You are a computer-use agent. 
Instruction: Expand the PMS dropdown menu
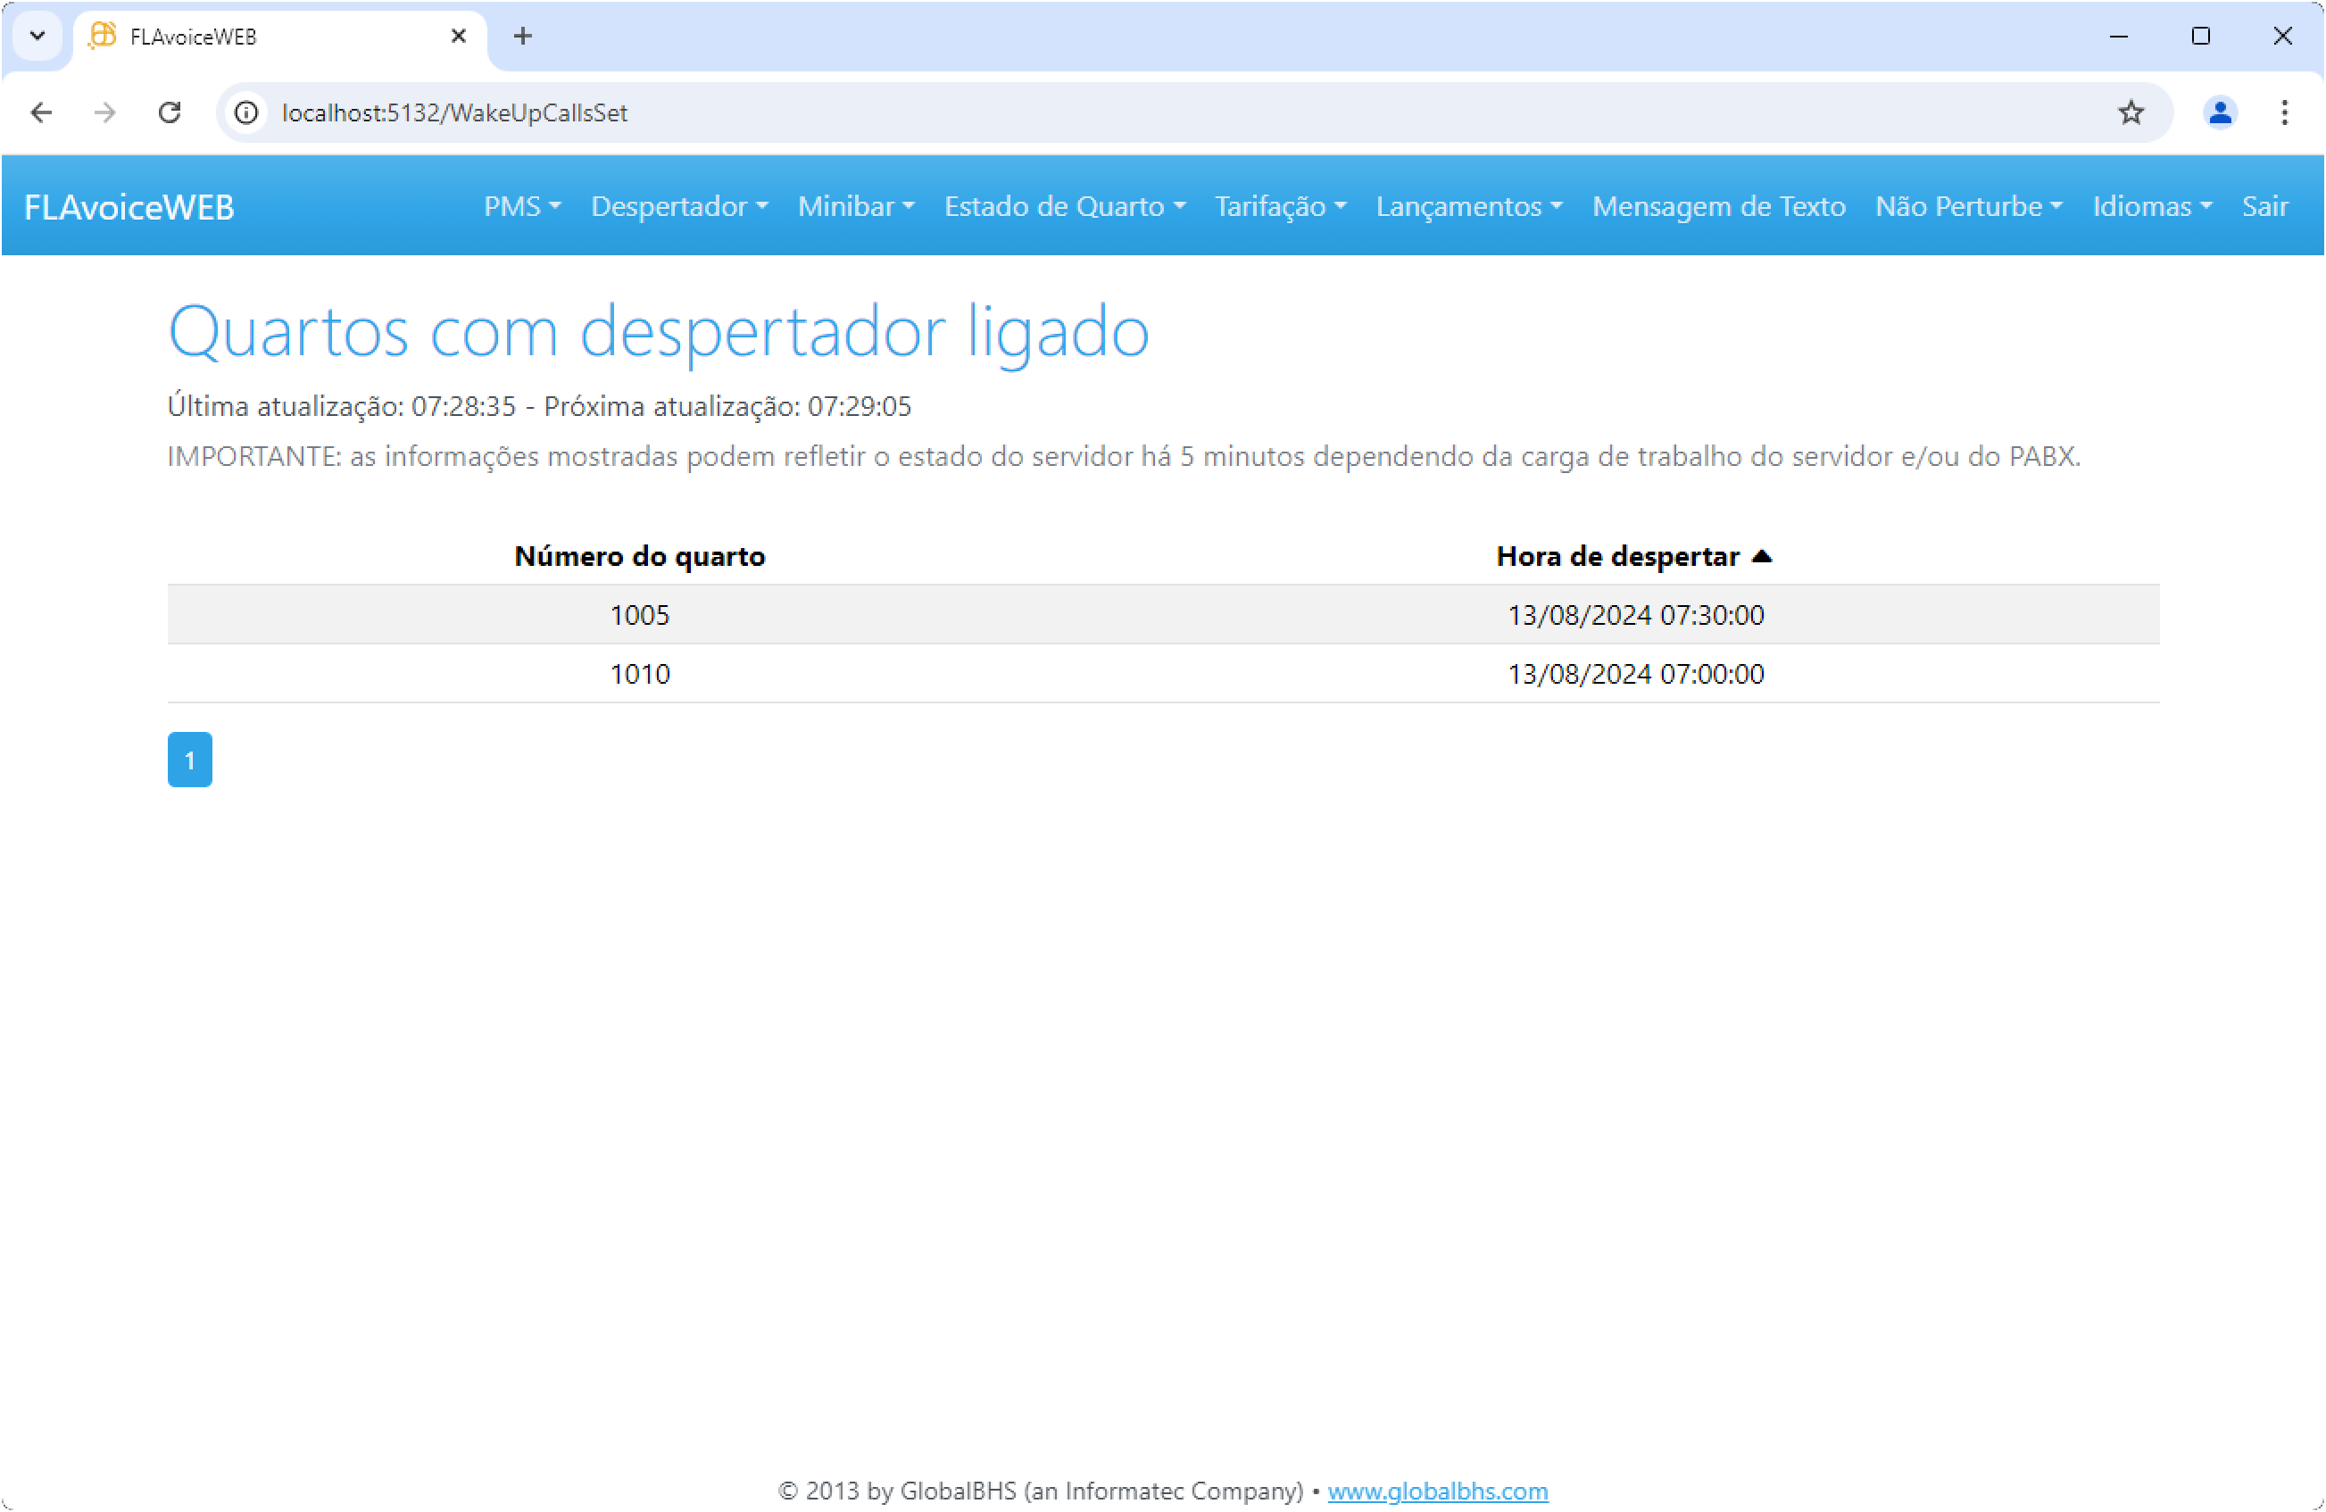(522, 206)
